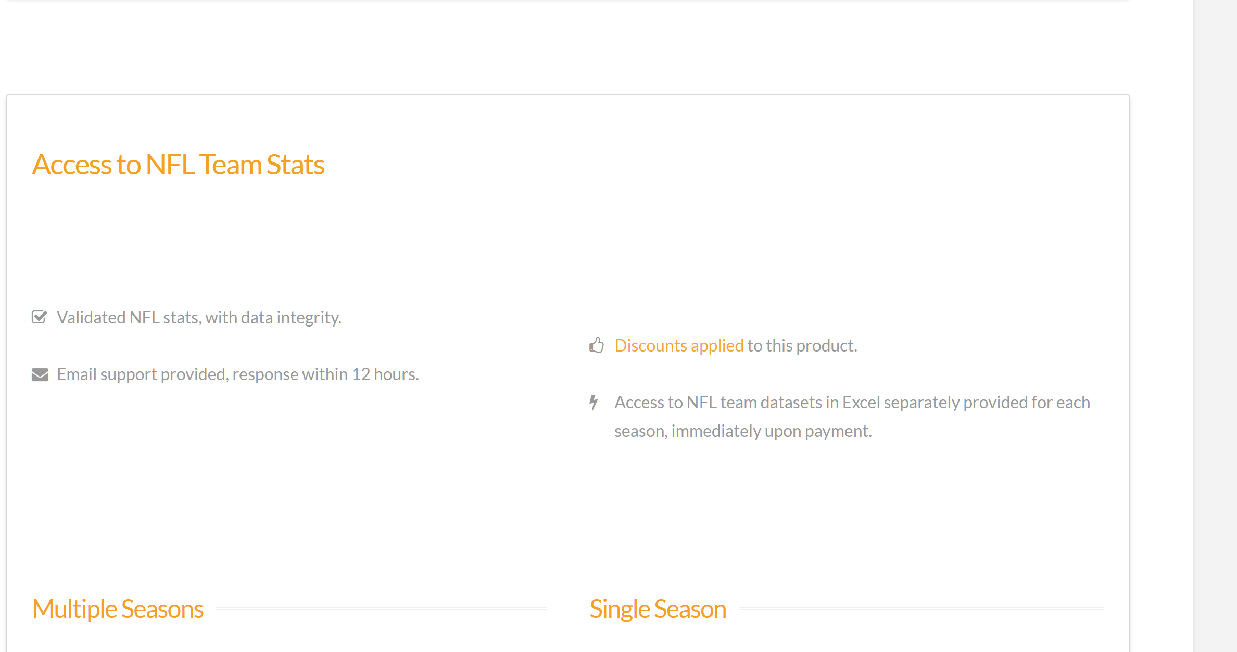Click the Email support provided text
This screenshot has height=652, width=1237.
[x=238, y=374]
